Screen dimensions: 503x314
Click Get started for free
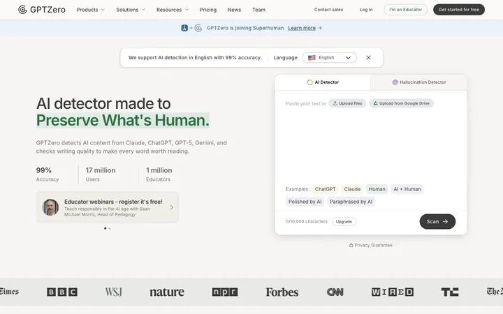click(459, 10)
